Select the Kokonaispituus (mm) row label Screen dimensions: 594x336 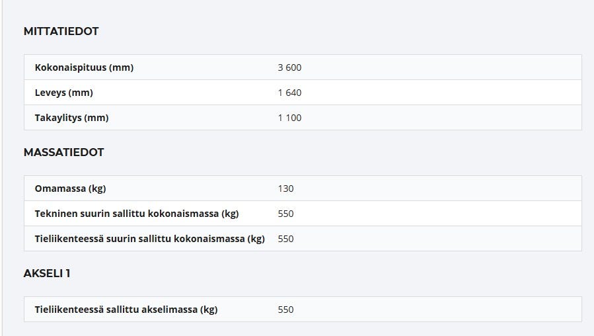coord(84,67)
